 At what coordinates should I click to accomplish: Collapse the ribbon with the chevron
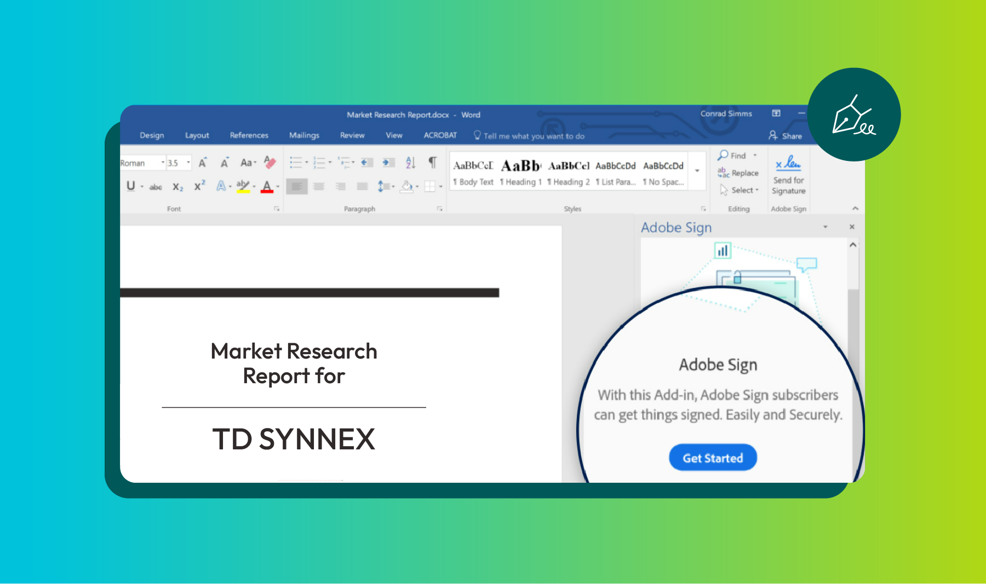[x=855, y=209]
